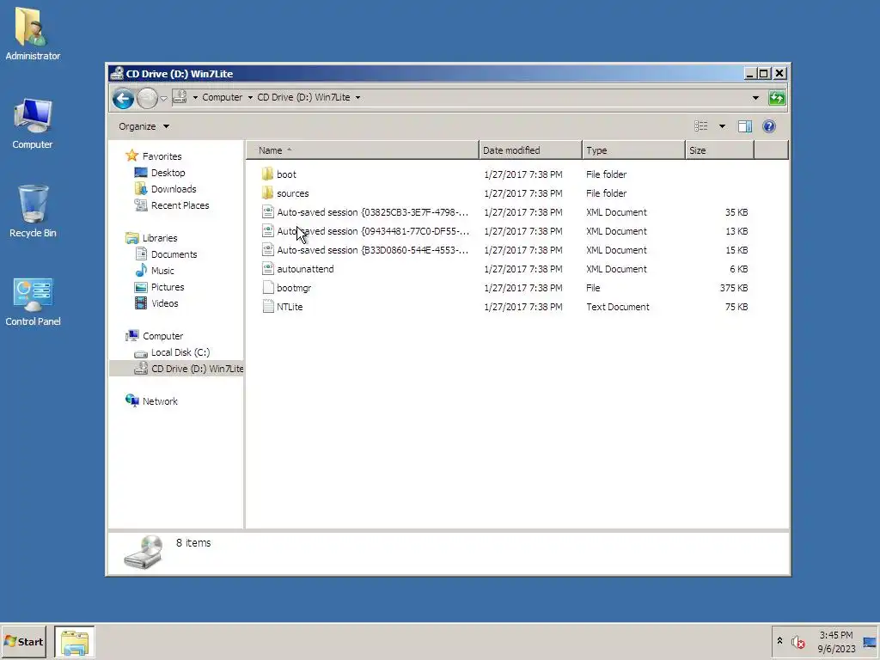880x660 pixels.
Task: Open address bar history dropdown
Action: pos(755,98)
